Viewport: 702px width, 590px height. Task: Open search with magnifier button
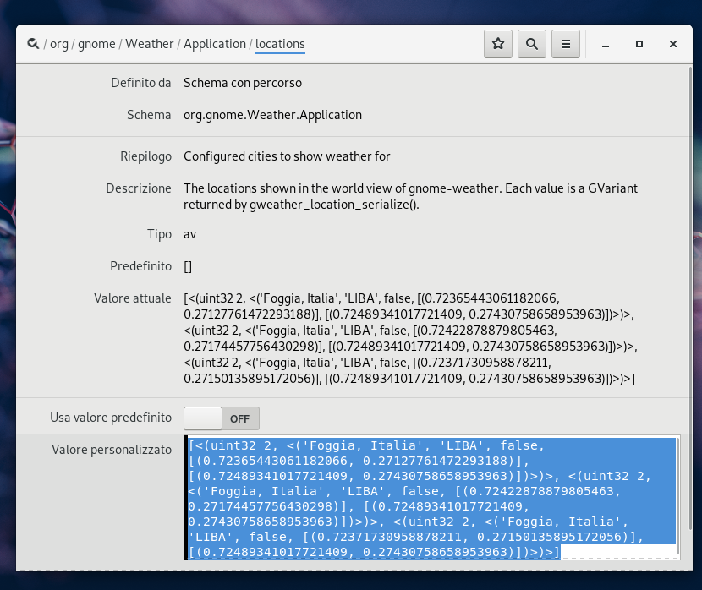coord(532,44)
